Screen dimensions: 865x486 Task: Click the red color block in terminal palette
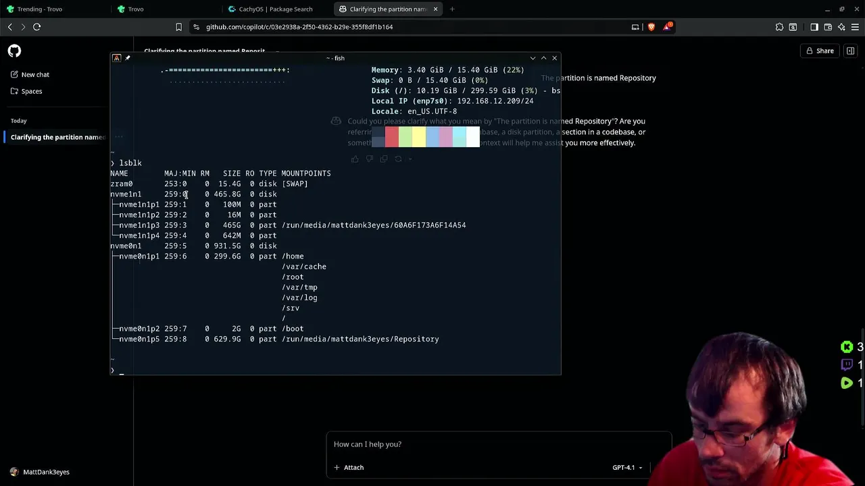tap(391, 136)
